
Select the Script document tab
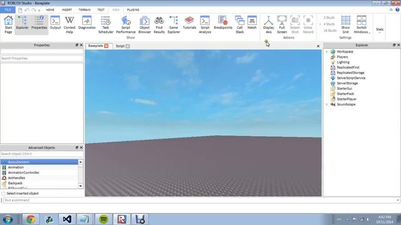[x=120, y=46]
